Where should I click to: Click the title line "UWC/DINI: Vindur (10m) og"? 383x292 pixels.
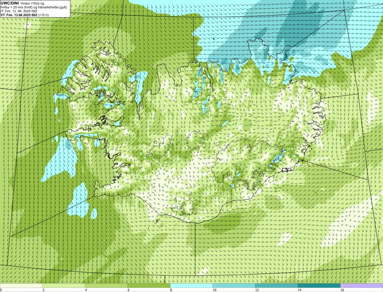pyautogui.click(x=22, y=3)
